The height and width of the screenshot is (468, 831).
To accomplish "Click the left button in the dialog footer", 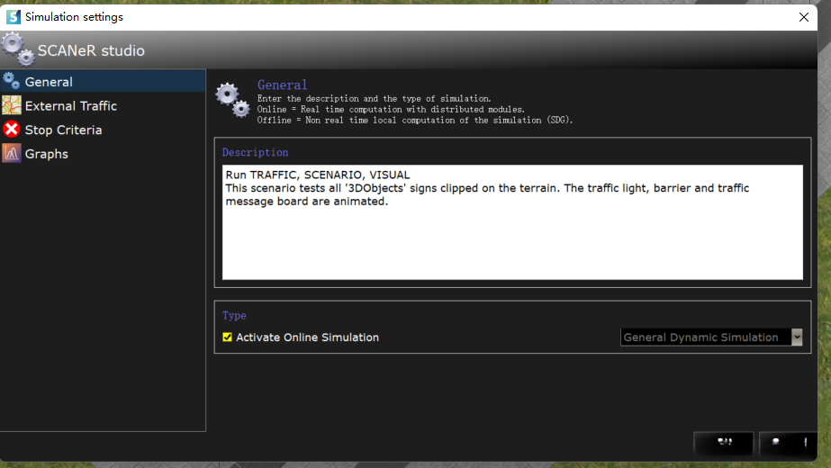I will click(724, 443).
